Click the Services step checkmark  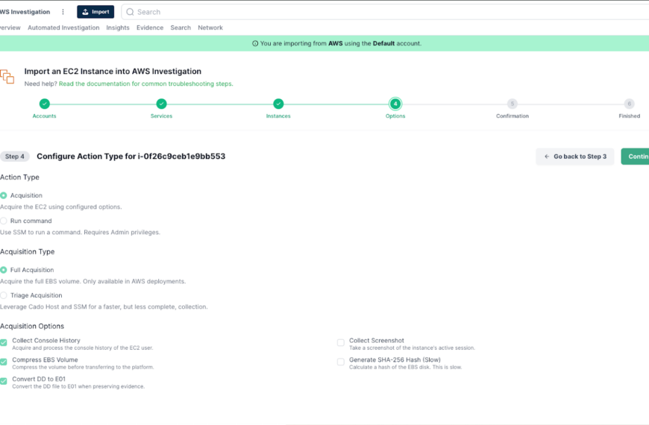point(161,104)
